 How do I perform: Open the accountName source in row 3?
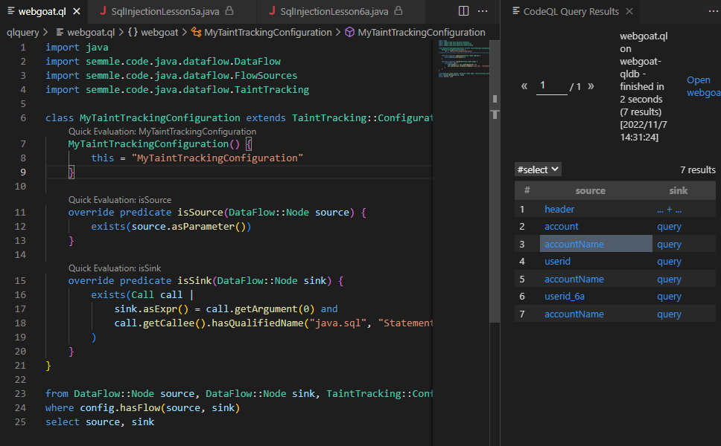[x=574, y=245]
